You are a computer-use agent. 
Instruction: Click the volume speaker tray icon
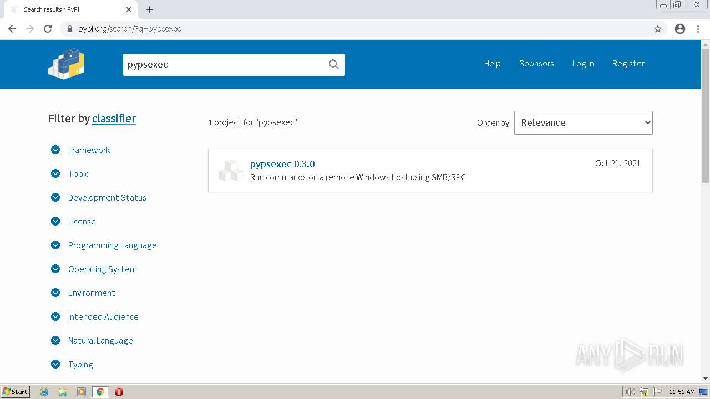630,392
